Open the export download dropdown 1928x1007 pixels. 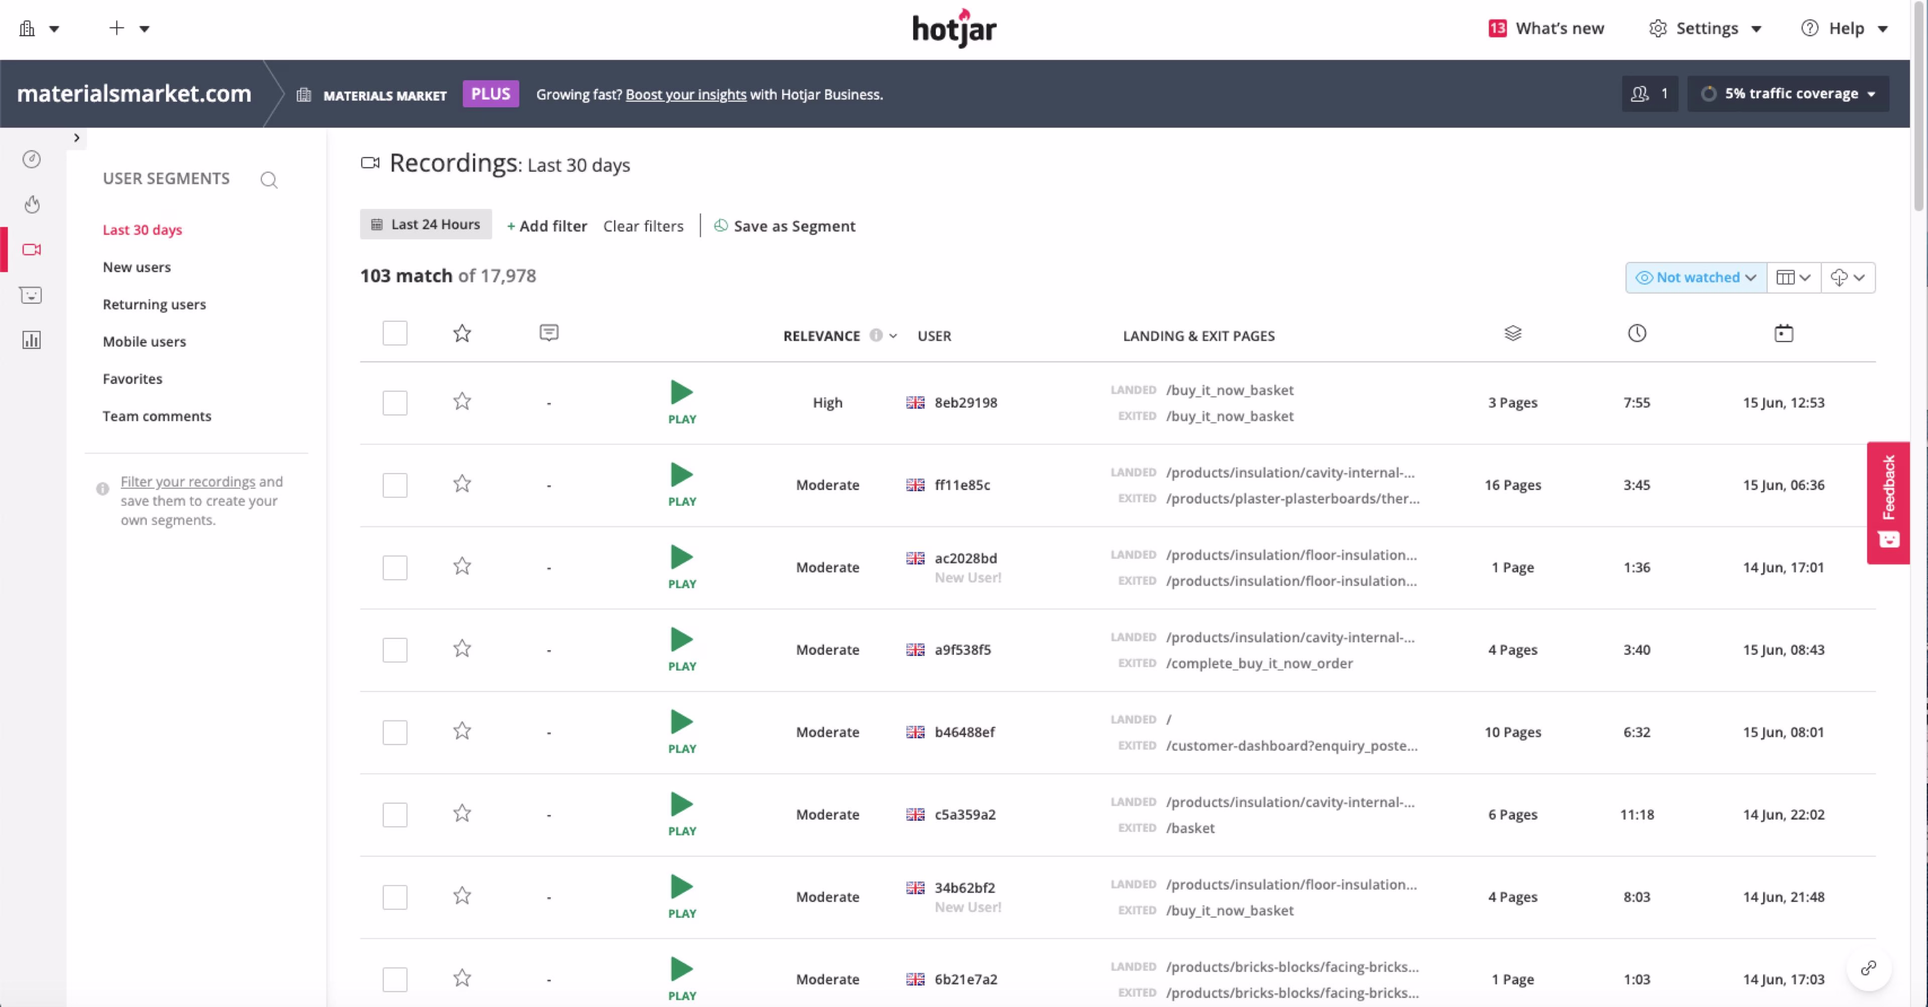(1847, 277)
